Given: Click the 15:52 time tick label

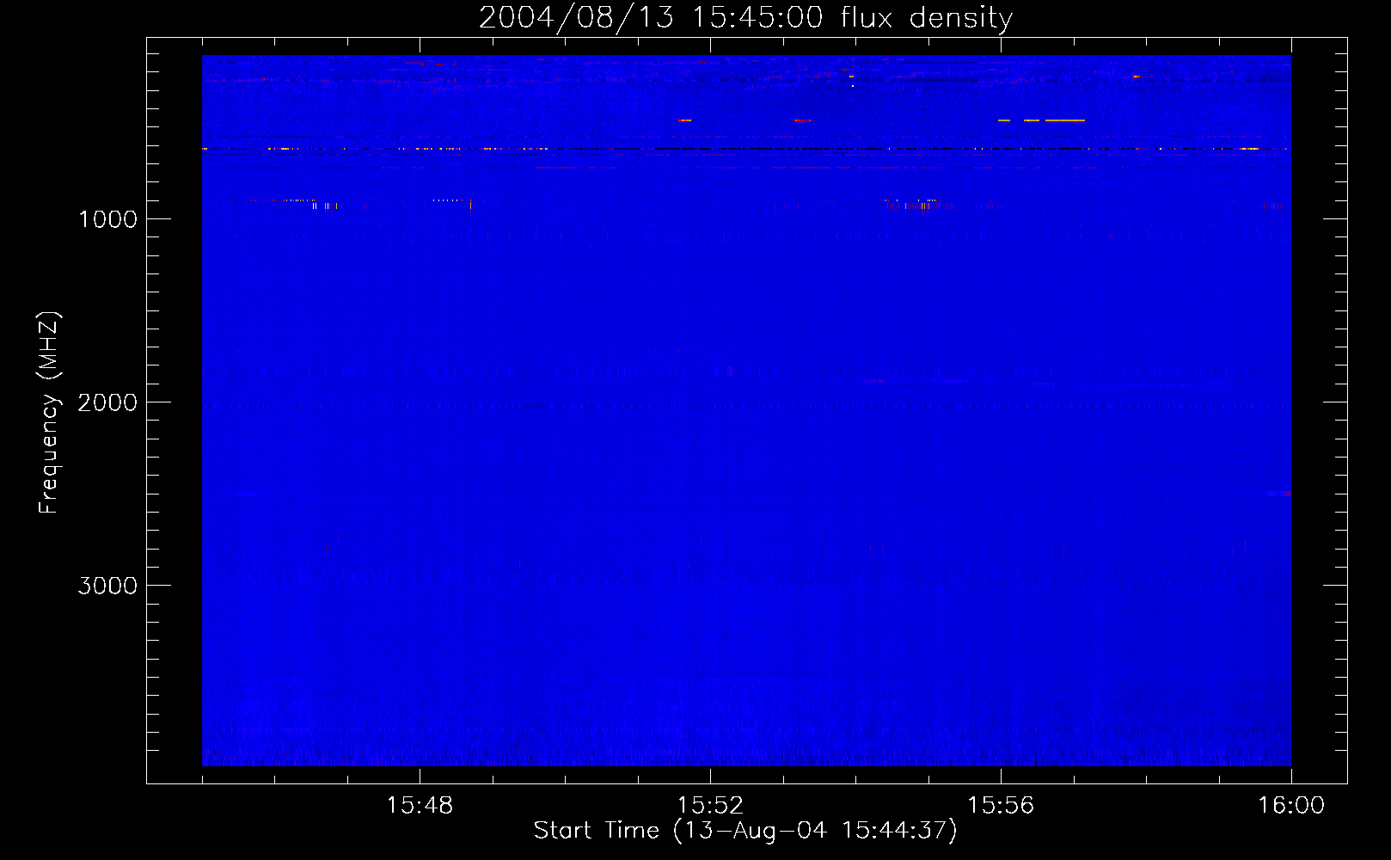Looking at the screenshot, I should (x=710, y=806).
